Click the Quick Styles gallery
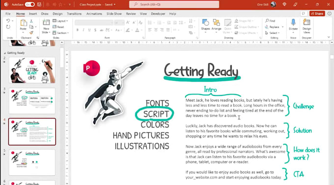This screenshot has height=185, width=334. (x=227, y=26)
